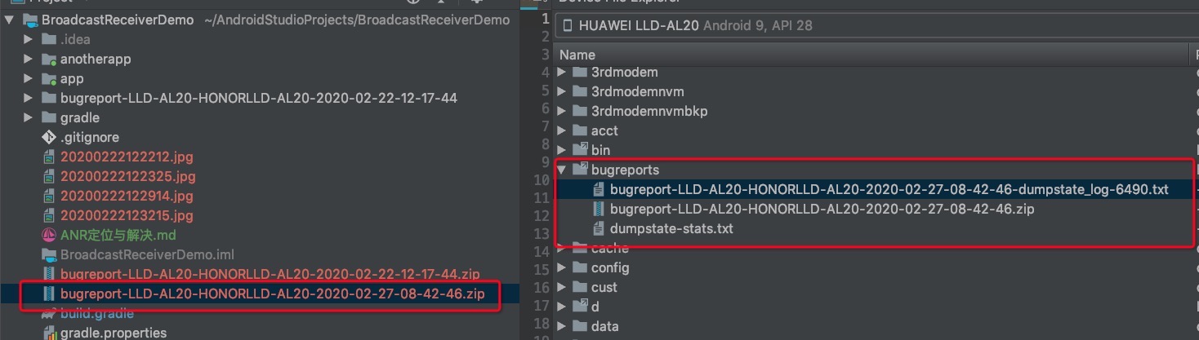Click image icon of 20200222122325.jpg
The width and height of the screenshot is (1199, 340).
point(48,176)
